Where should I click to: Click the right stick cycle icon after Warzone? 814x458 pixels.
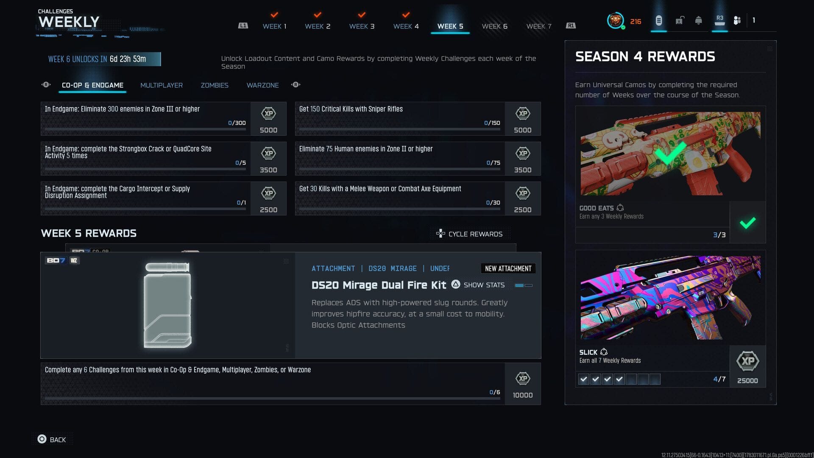coord(296,85)
